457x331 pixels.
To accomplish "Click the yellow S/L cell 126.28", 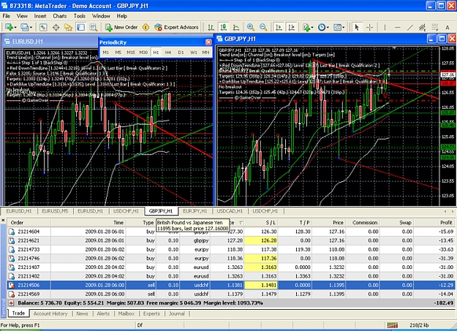I will 261,240.
